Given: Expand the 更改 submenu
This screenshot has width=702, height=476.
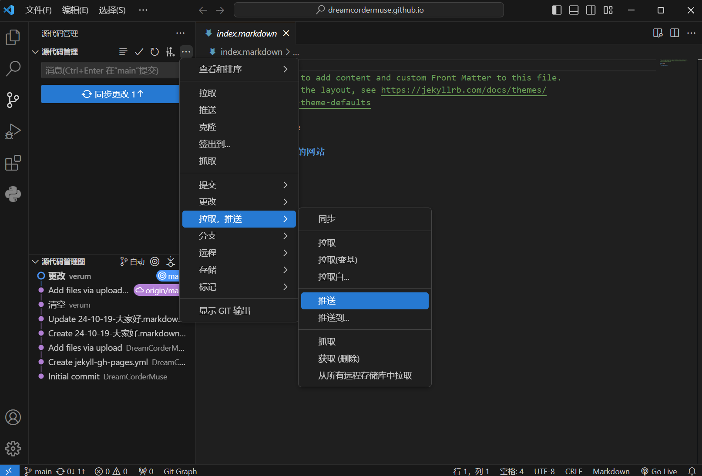Looking at the screenshot, I should point(239,202).
